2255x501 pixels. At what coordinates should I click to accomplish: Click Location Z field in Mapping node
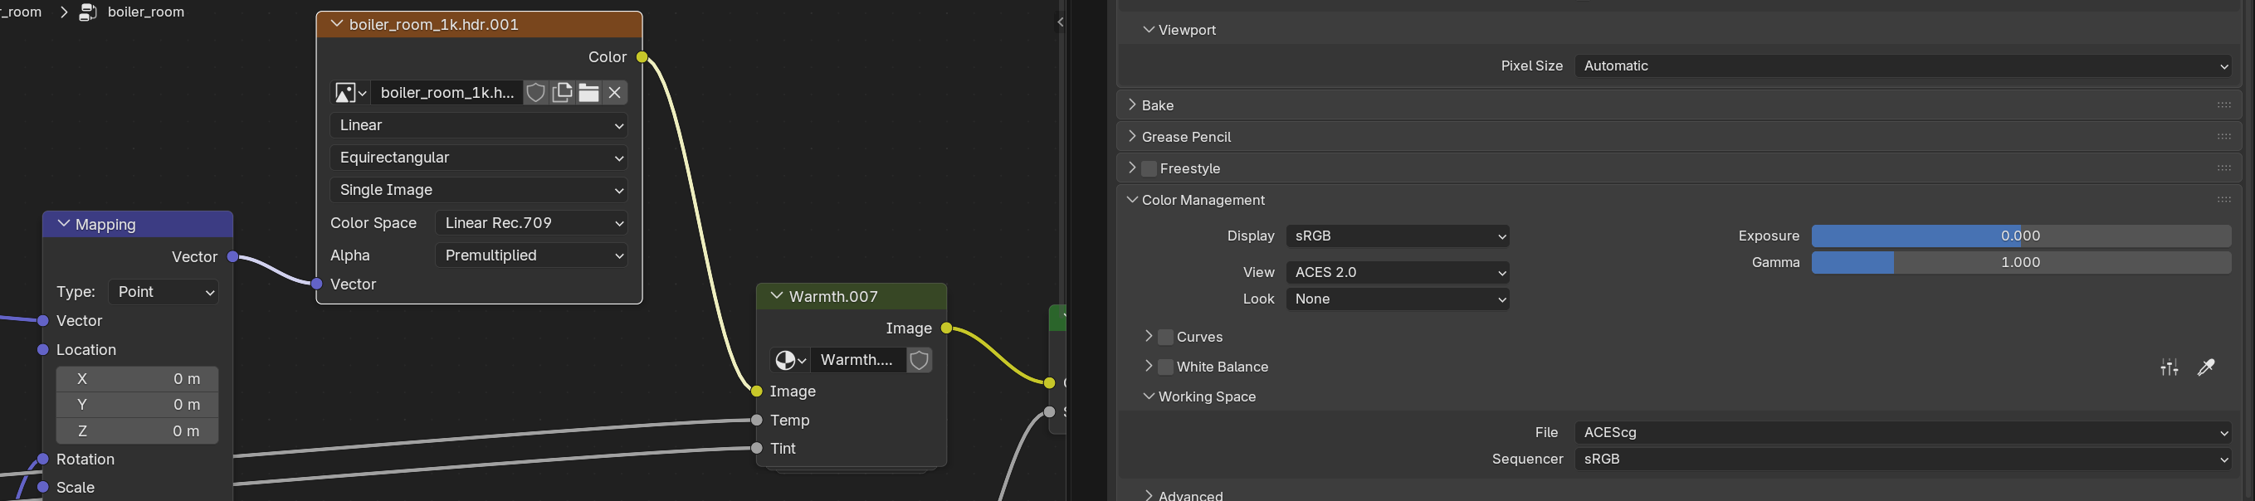(138, 431)
